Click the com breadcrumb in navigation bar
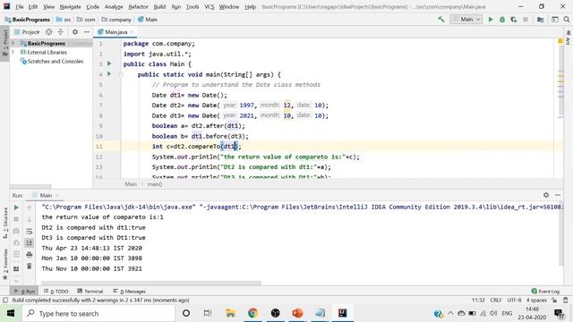573x322 pixels. coord(86,20)
